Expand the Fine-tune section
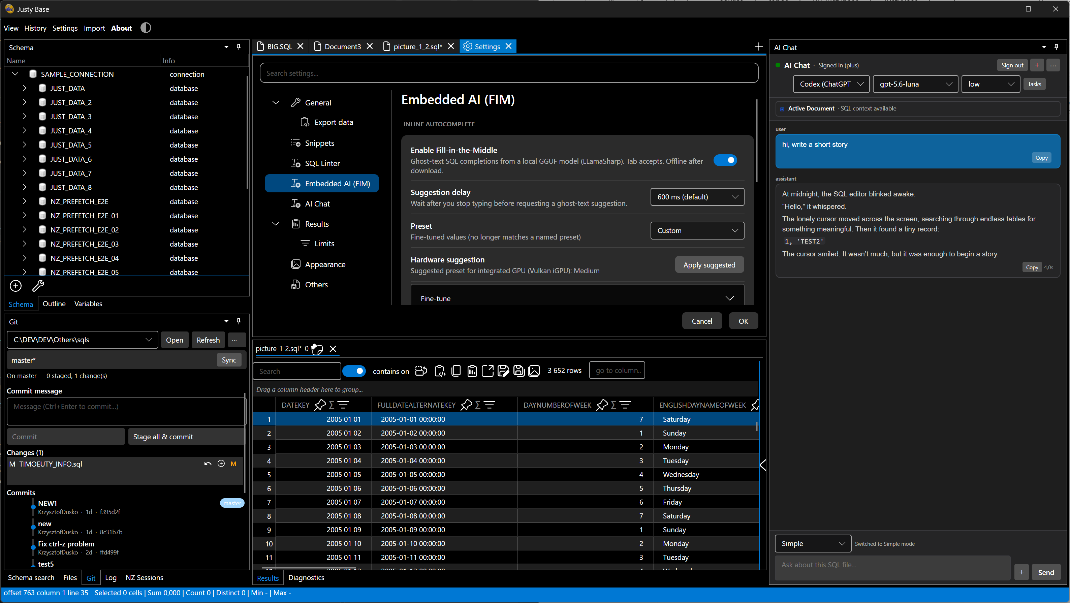 (x=577, y=298)
